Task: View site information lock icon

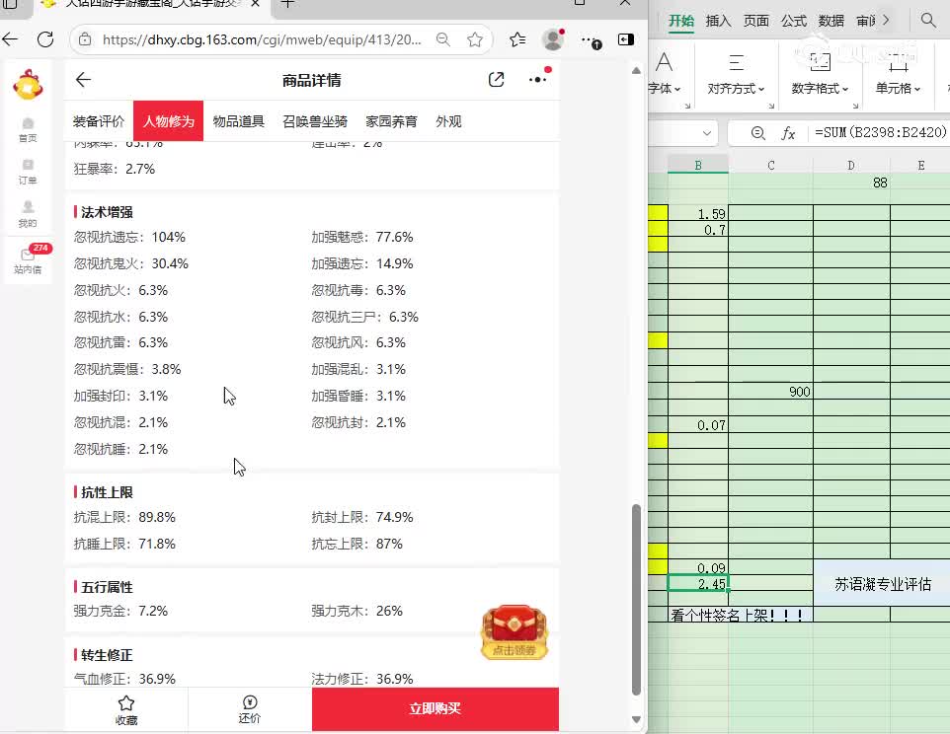Action: click(x=86, y=39)
